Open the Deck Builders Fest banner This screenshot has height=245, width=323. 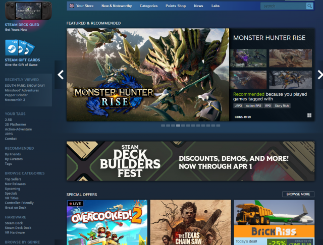tap(190, 161)
